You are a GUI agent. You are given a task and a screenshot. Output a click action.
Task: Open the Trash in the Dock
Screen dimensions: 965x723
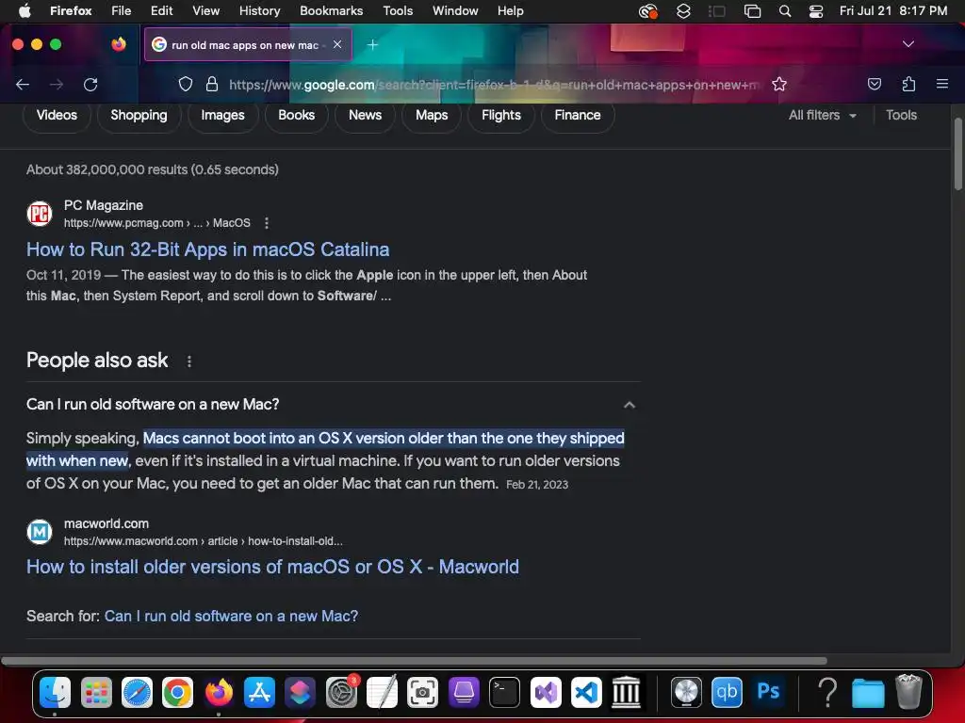pos(908,692)
